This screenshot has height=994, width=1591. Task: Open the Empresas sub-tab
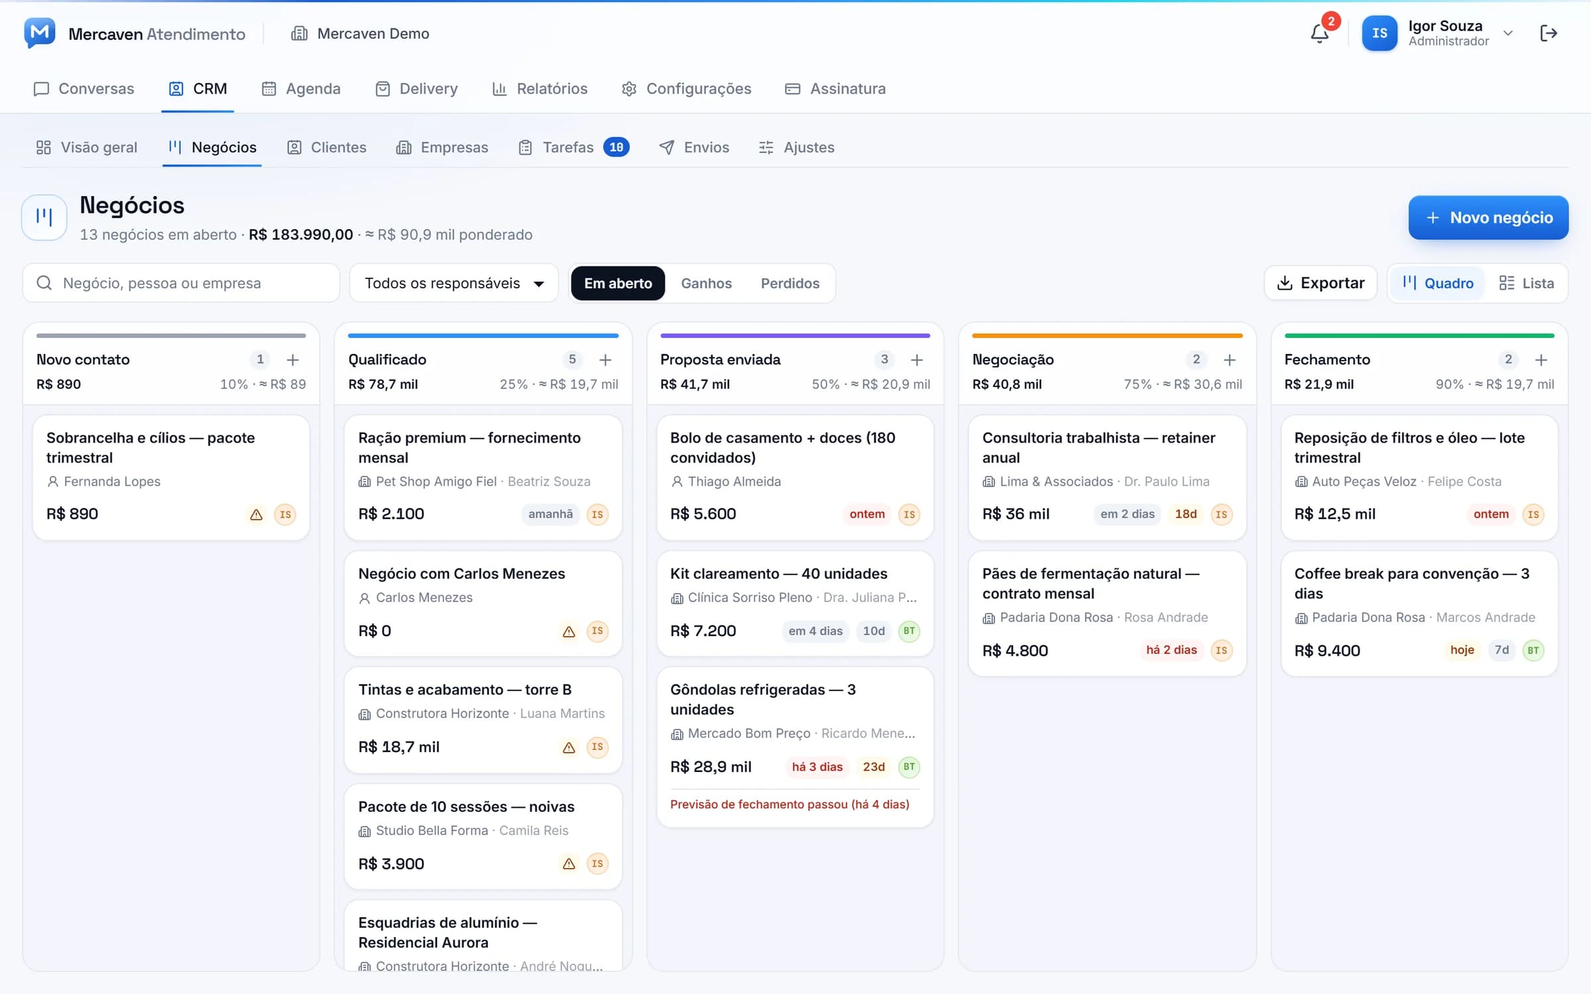click(442, 147)
